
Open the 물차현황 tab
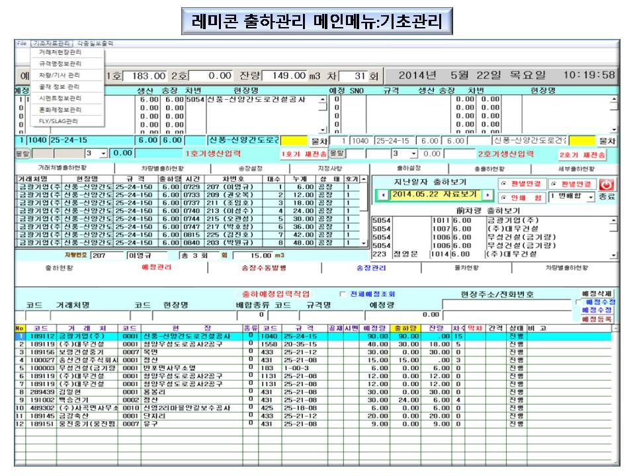[466, 268]
